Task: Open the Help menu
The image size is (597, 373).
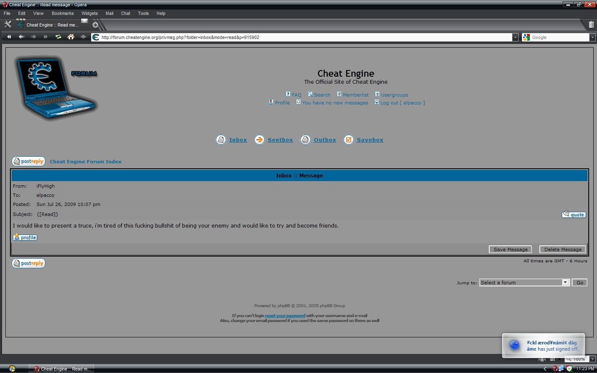Action: pos(161,13)
